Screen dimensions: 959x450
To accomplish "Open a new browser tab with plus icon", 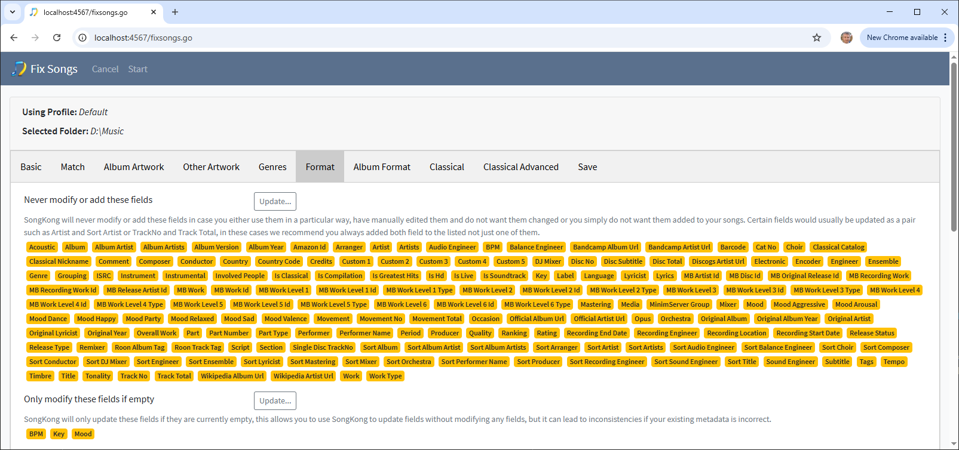I will coord(175,12).
